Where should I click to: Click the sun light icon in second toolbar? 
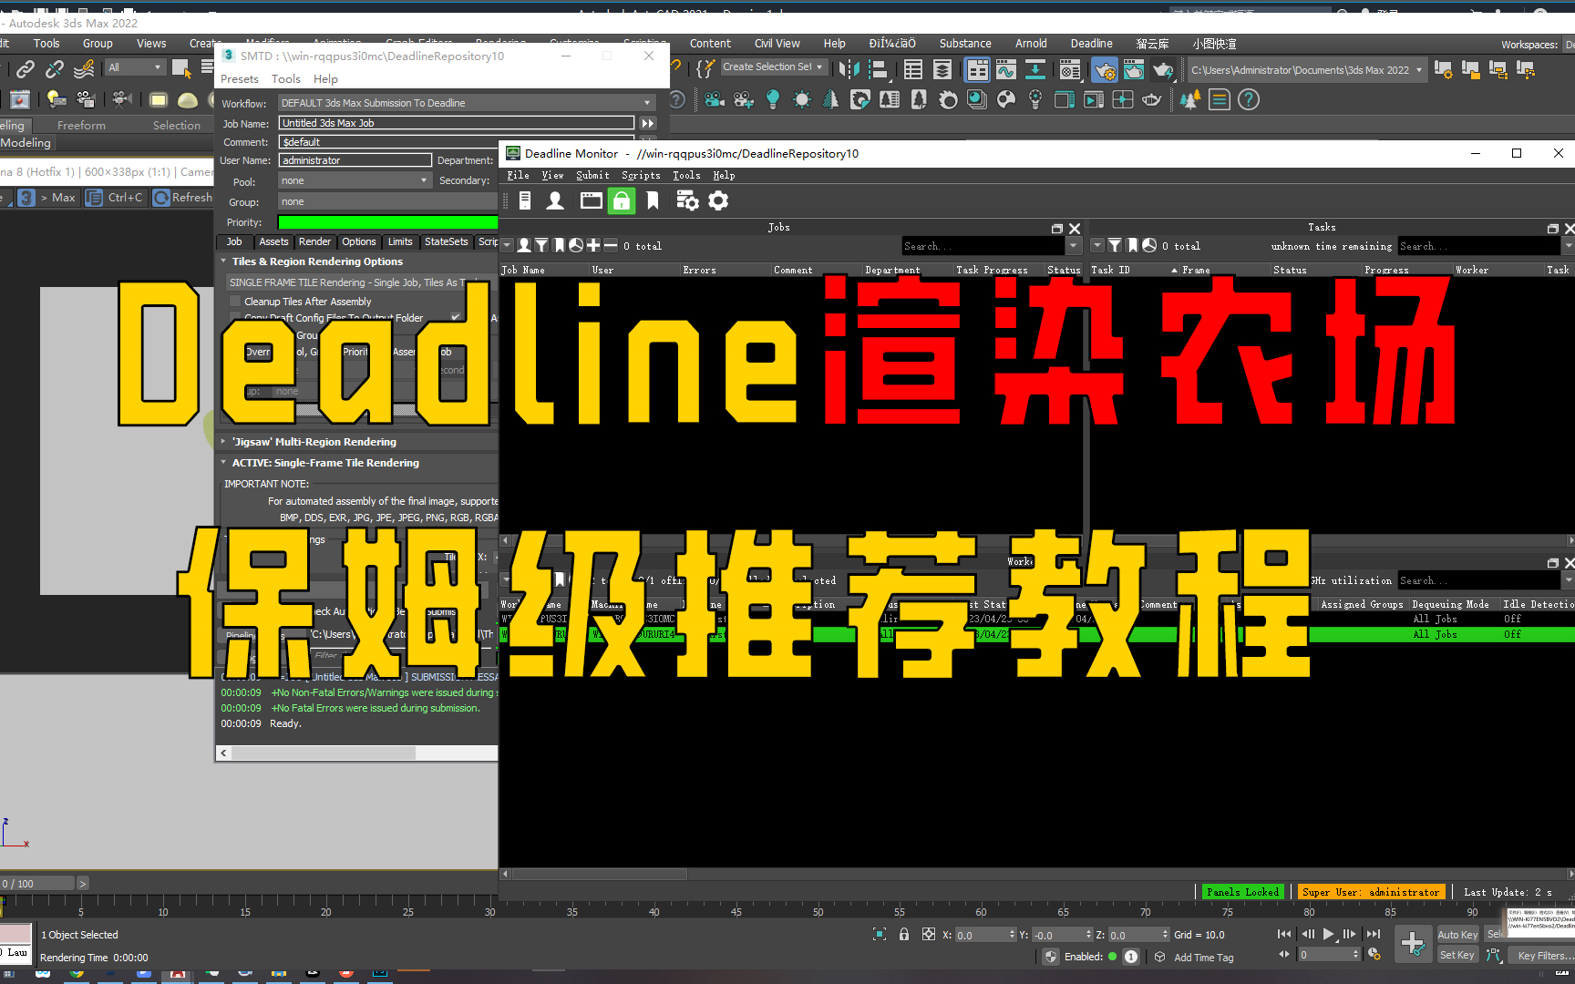coord(802,99)
